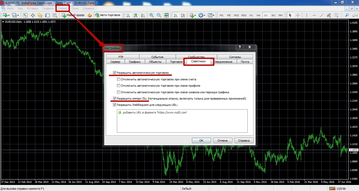The image size is (359, 191).
Task: Open the profiles dropdown in toolbar
Action: (18, 16)
